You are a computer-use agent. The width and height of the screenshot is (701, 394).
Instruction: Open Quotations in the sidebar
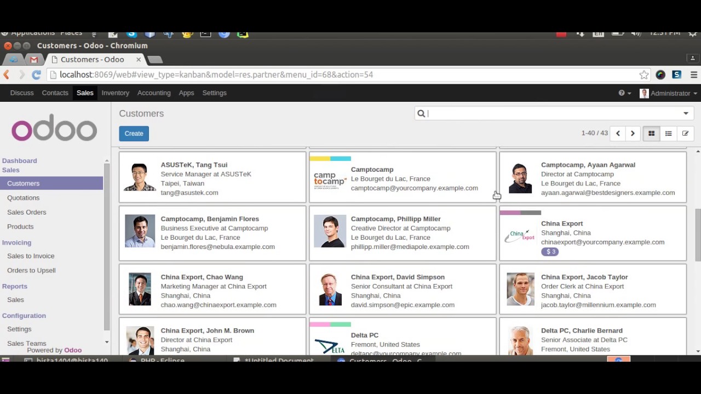click(24, 198)
